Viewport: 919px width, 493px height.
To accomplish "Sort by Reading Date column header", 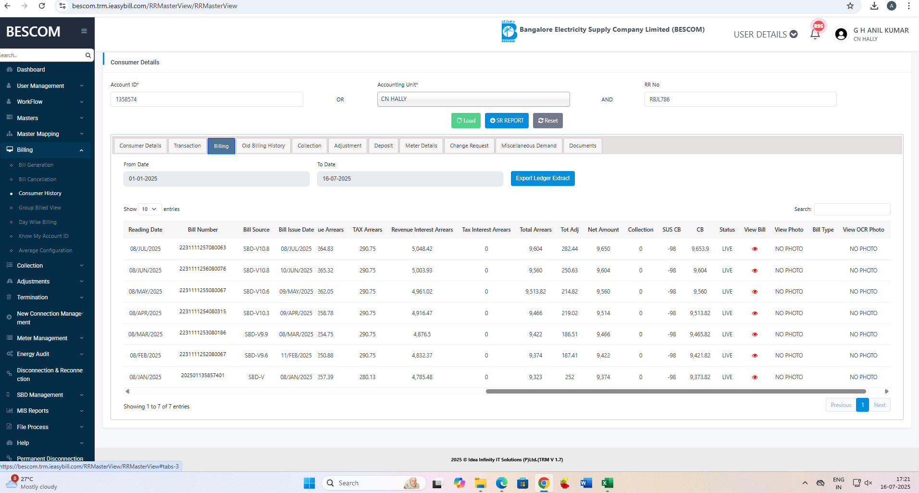I will point(145,230).
